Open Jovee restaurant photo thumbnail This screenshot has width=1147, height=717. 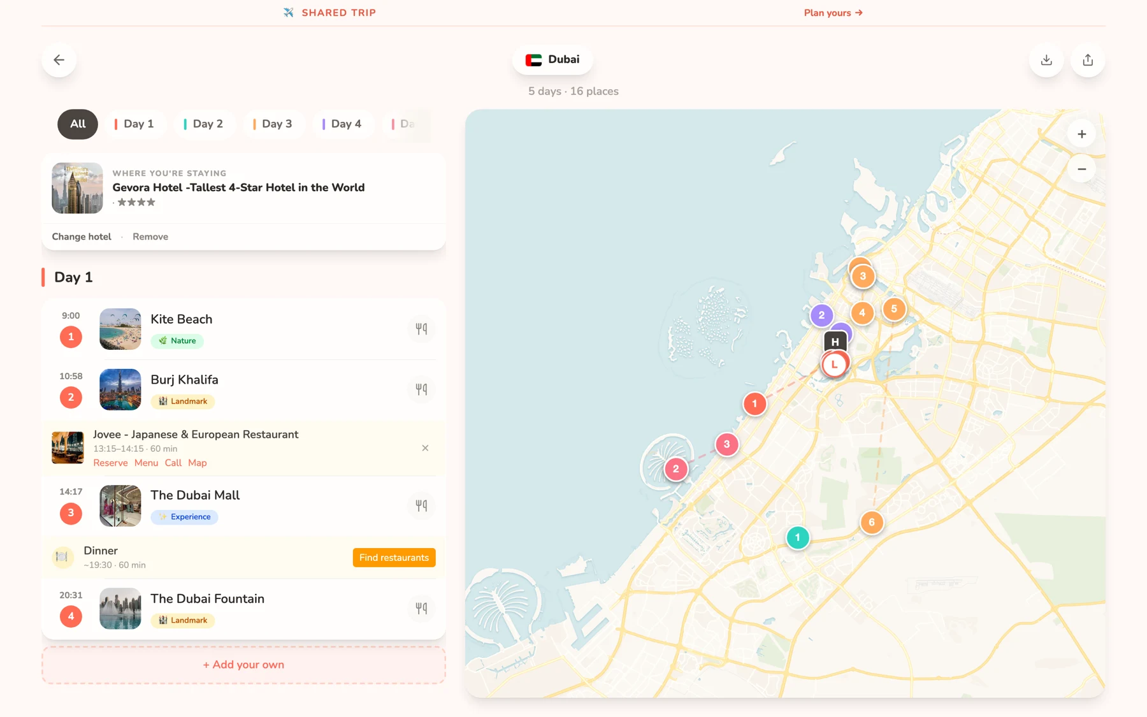68,447
